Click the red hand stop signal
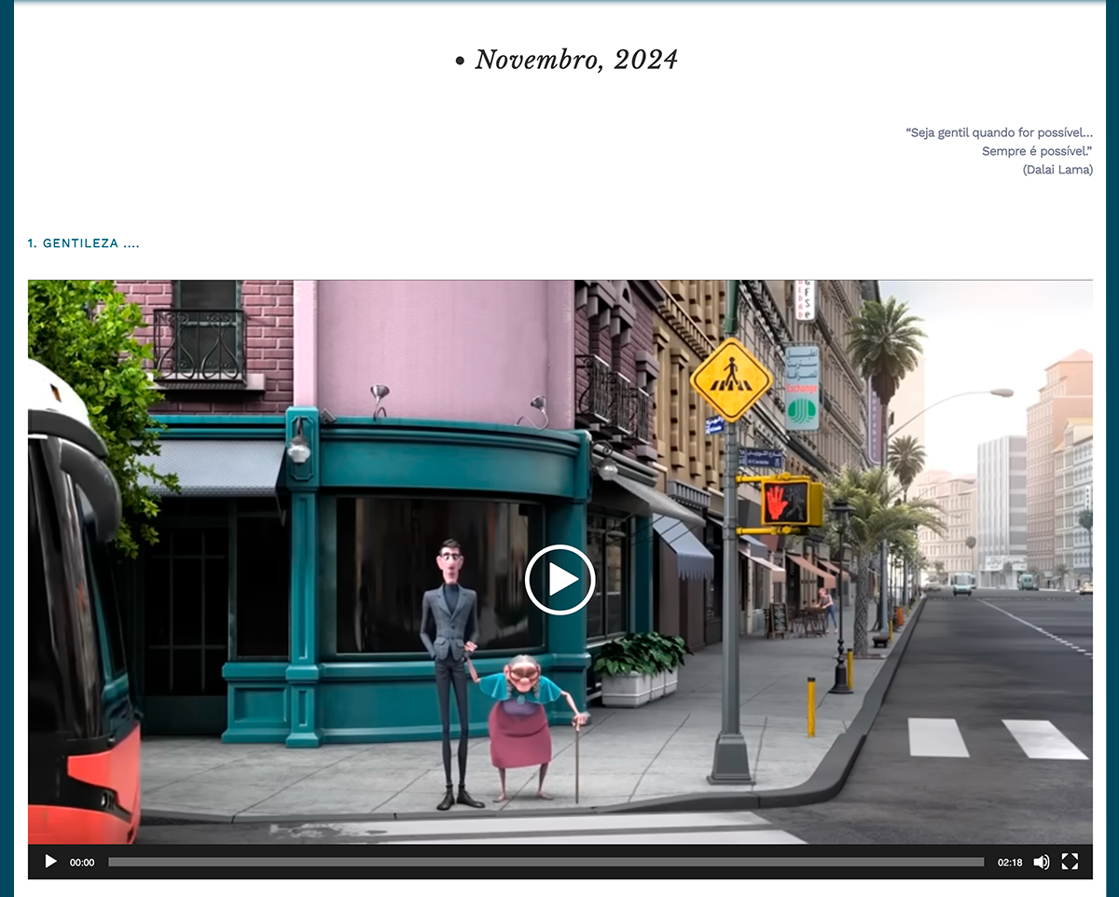 783,502
